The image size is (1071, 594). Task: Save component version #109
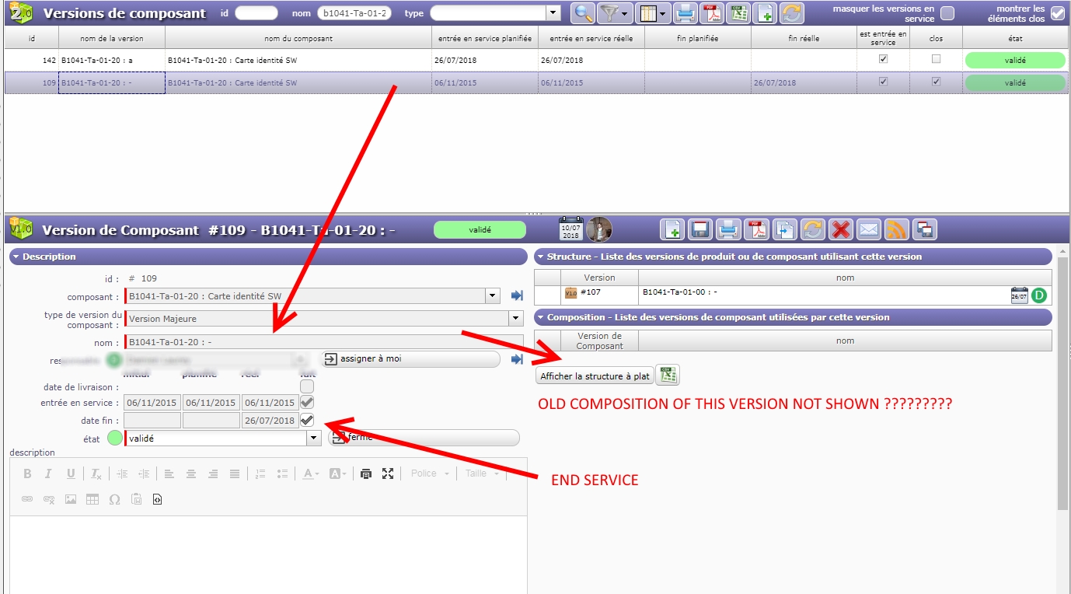click(700, 229)
